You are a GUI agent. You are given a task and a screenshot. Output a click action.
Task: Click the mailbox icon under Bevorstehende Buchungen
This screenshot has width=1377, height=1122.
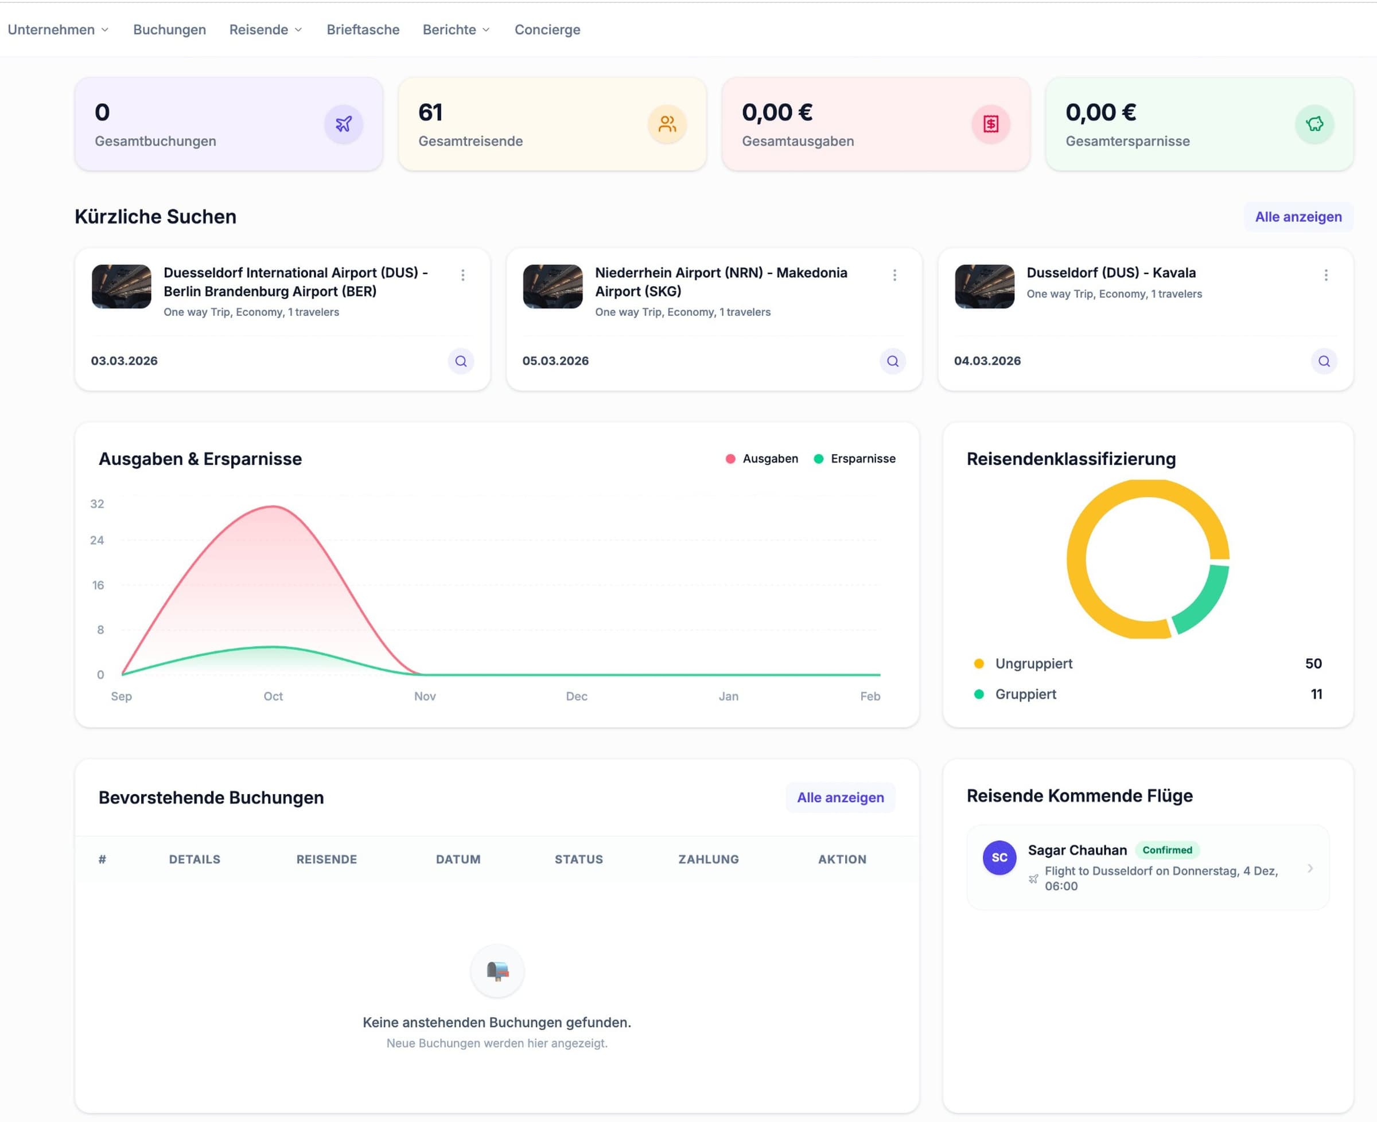click(x=497, y=971)
